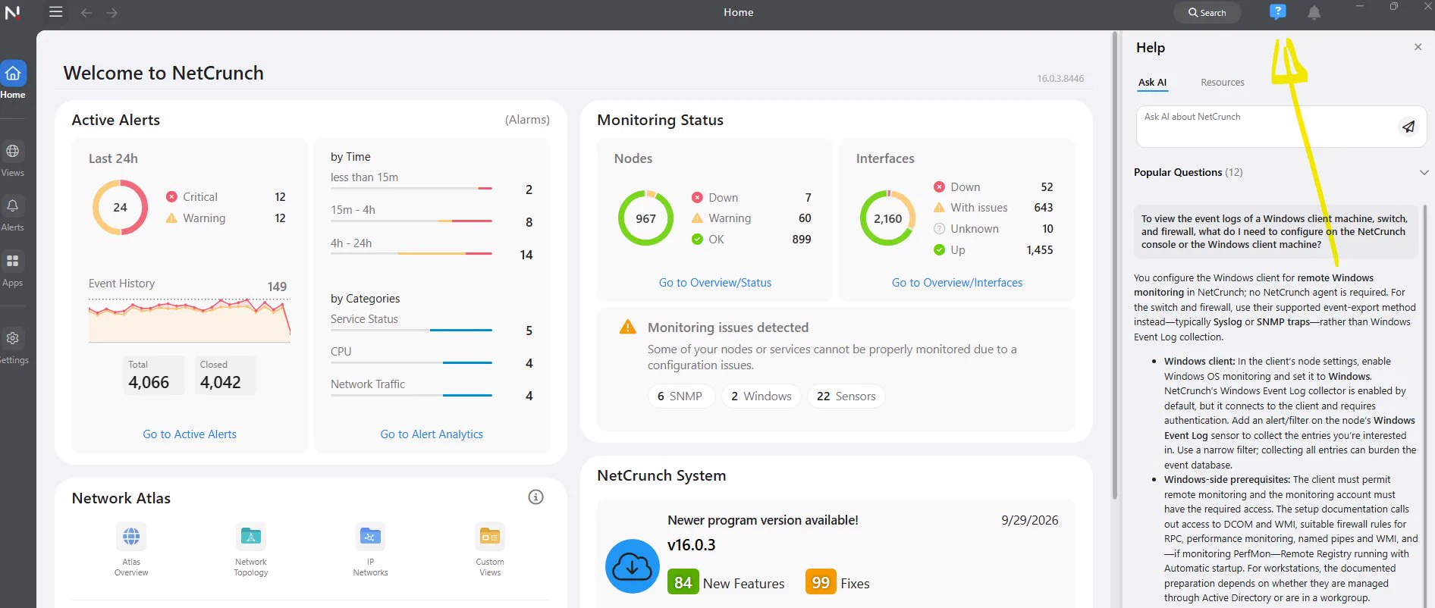Click the 22 Sensors issues chip
This screenshot has height=608, width=1435.
[x=846, y=396]
